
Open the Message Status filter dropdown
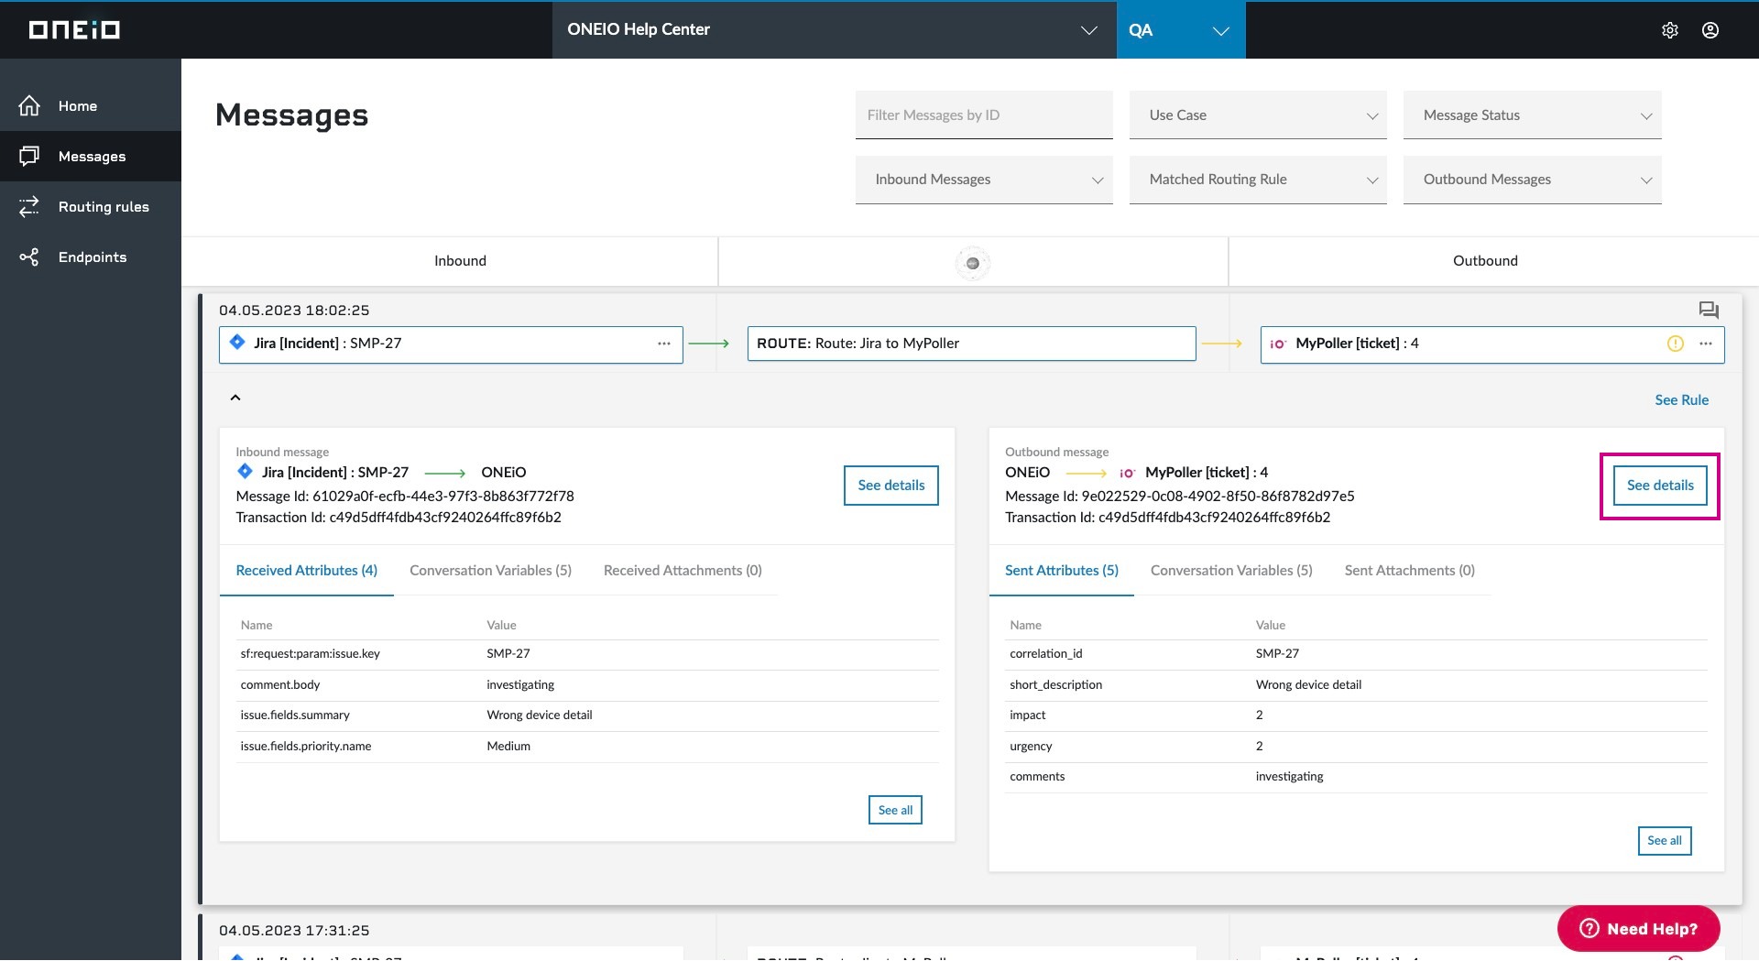(x=1532, y=115)
